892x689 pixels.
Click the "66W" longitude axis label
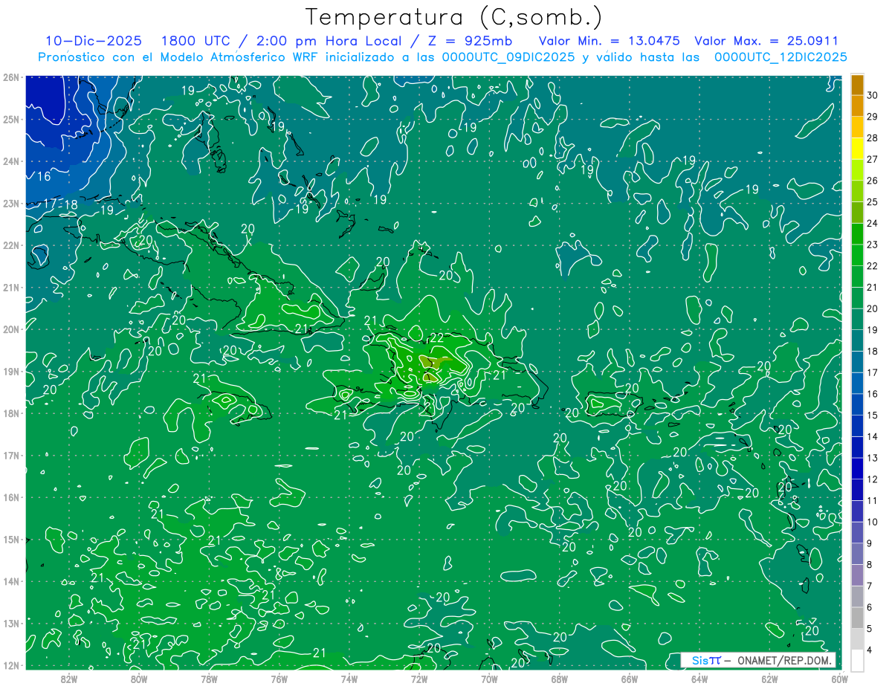[629, 679]
